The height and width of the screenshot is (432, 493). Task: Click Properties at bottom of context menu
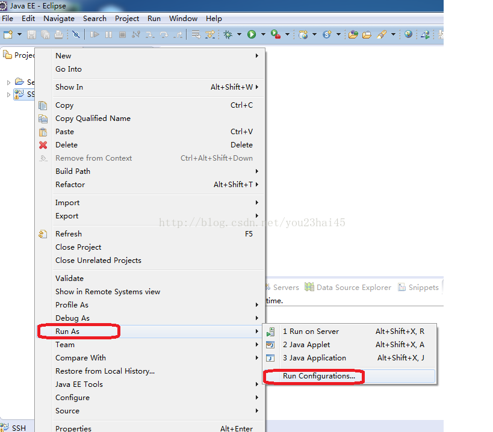[x=157, y=428]
